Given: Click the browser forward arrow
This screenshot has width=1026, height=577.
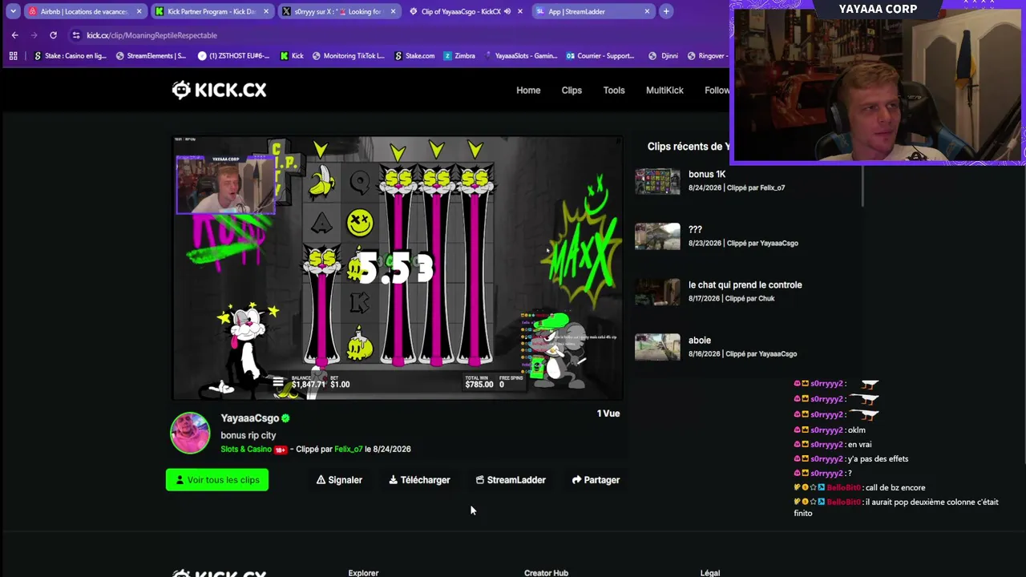Looking at the screenshot, I should click(x=34, y=35).
